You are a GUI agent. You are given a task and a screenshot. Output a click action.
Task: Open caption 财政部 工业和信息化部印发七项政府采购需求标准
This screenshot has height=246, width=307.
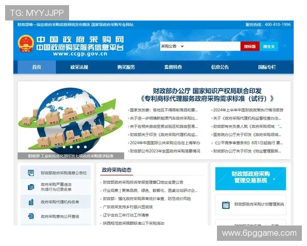point(71,156)
